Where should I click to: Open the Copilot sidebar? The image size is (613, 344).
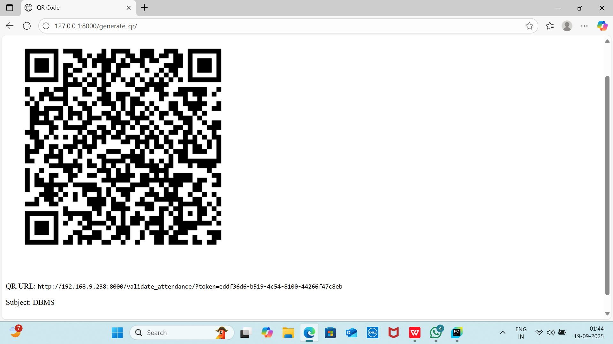click(x=602, y=26)
